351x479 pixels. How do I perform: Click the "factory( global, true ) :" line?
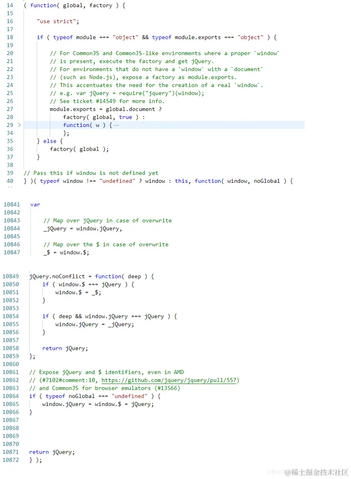104,117
